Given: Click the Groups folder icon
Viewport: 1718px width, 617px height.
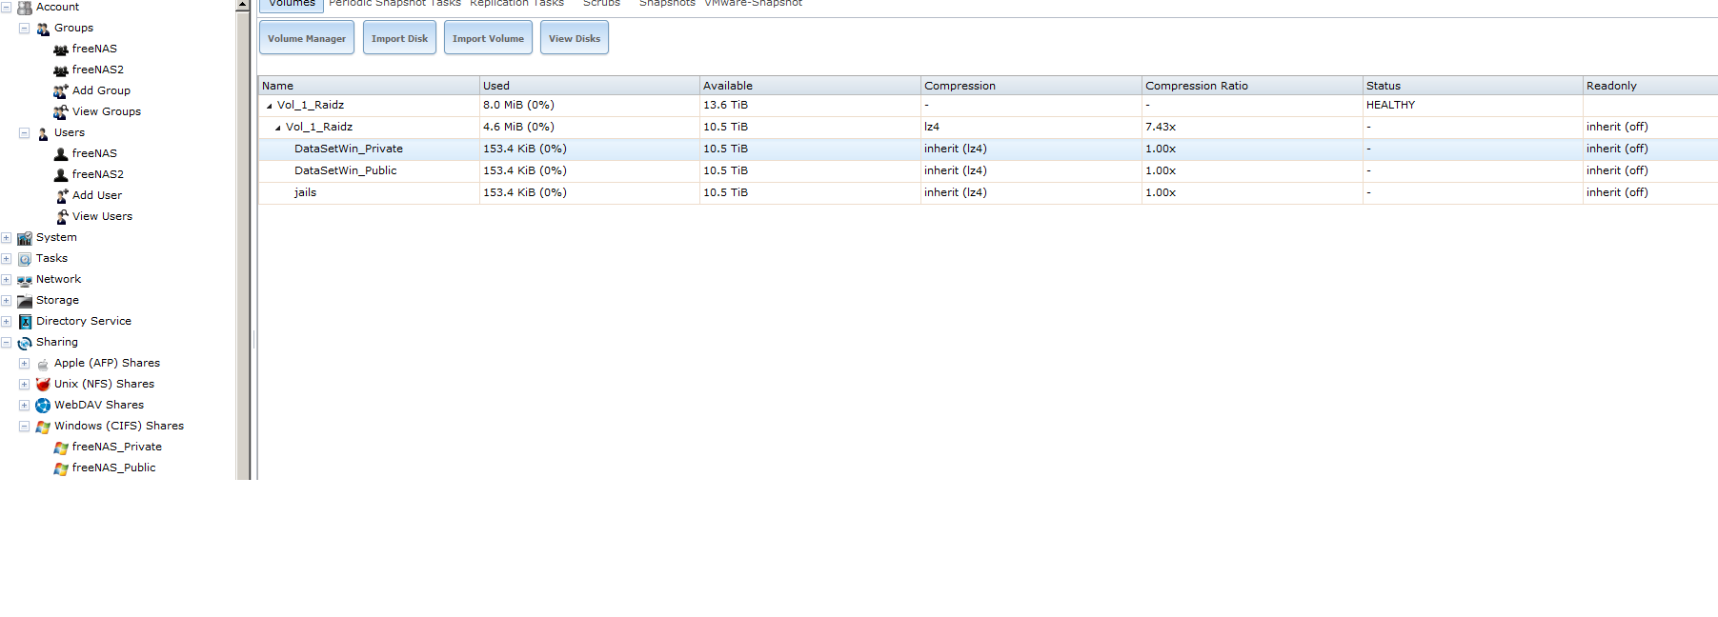Looking at the screenshot, I should [x=43, y=29].
